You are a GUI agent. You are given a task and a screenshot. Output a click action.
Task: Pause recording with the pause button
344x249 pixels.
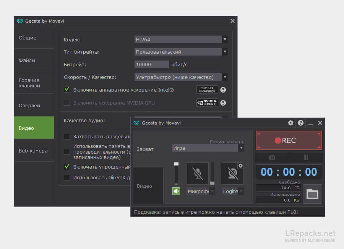(306, 157)
